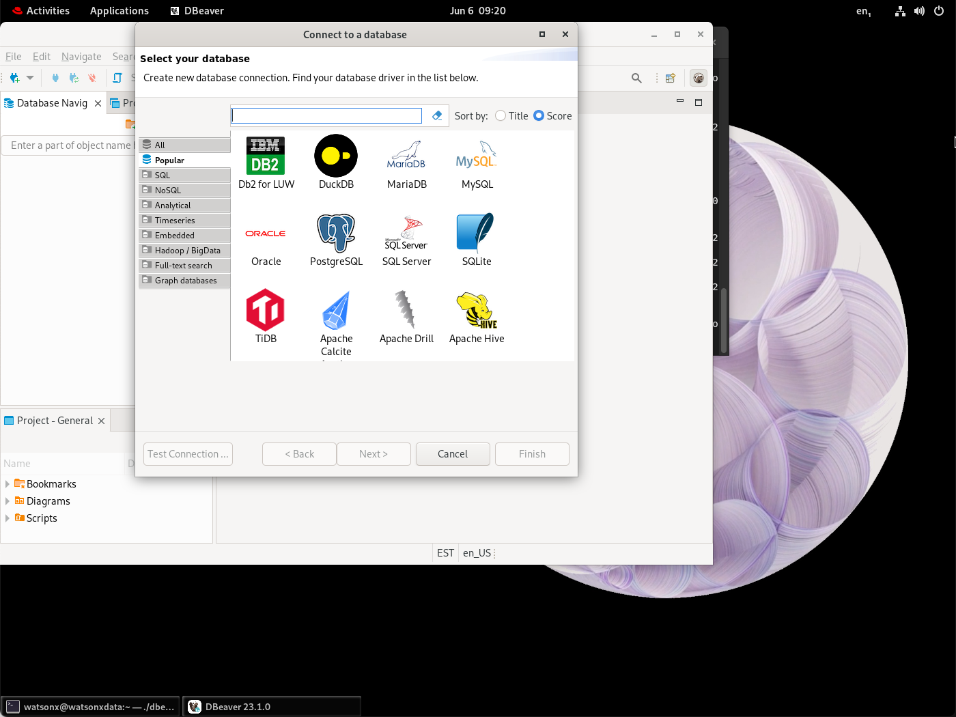Open the File menu
Viewport: 956px width, 717px height.
[x=14, y=57]
